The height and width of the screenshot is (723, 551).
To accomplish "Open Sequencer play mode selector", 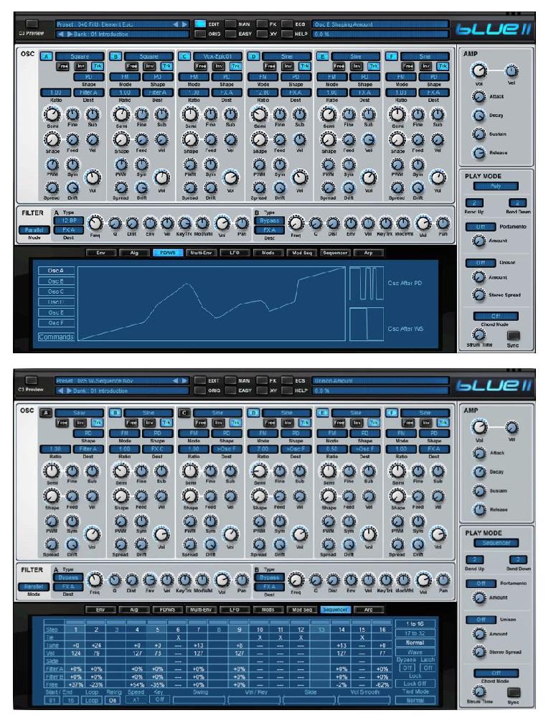I will [x=496, y=544].
